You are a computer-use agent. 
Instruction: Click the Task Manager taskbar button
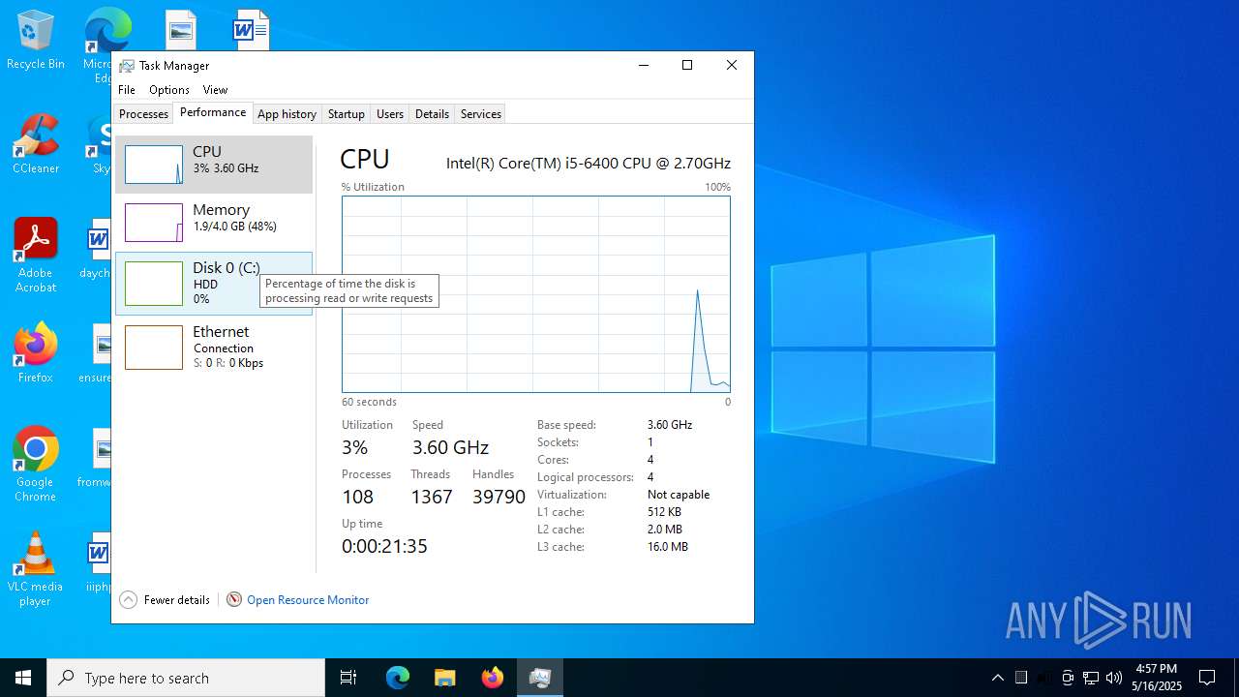point(540,678)
